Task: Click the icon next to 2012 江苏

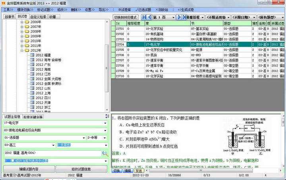Action: pyautogui.click(x=32, y=74)
